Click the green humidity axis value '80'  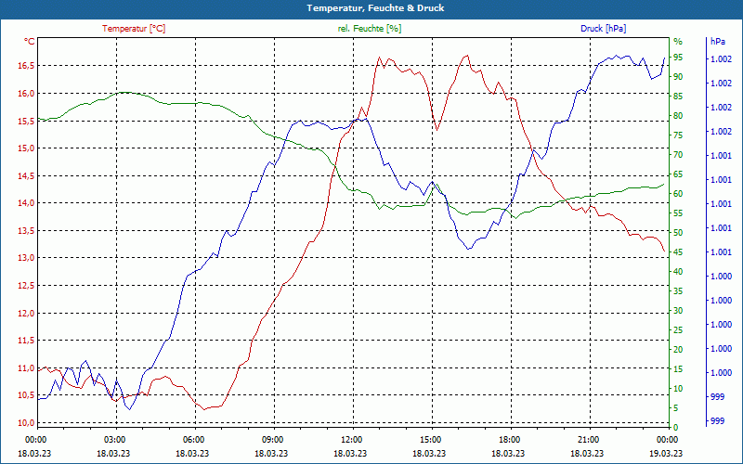678,116
